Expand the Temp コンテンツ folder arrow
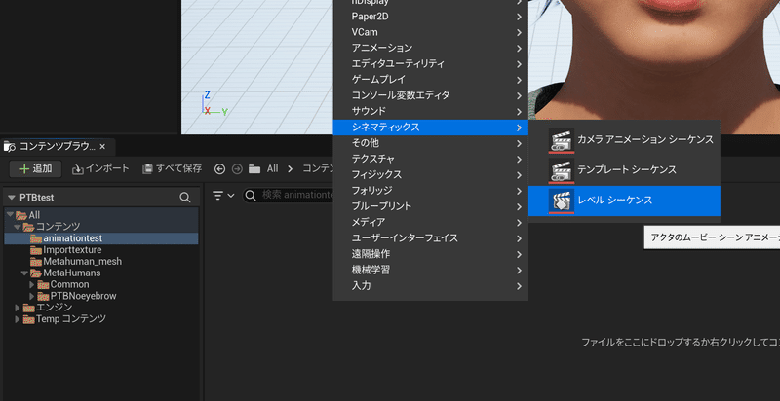 click(18, 319)
